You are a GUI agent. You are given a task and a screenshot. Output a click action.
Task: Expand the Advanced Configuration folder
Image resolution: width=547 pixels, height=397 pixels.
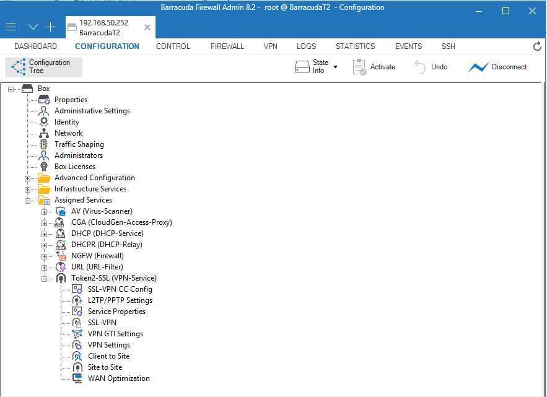(x=27, y=178)
